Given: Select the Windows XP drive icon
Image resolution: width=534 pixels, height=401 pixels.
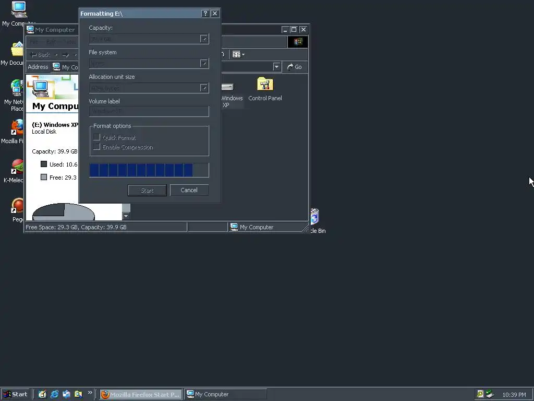Looking at the screenshot, I should [x=228, y=87].
